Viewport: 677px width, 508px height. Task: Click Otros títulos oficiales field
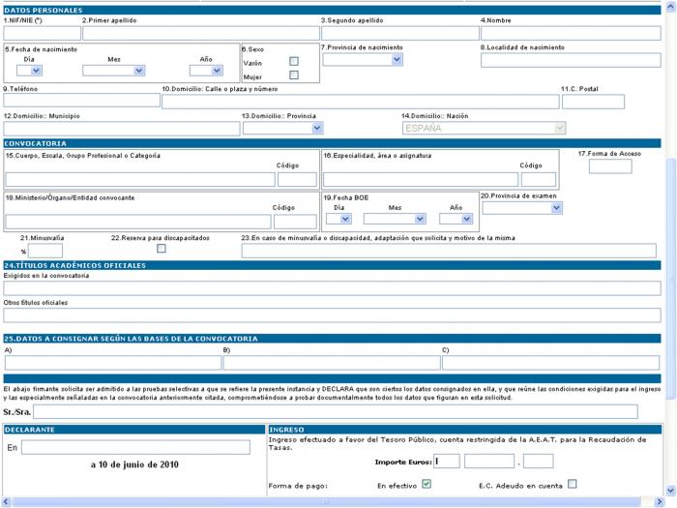click(x=332, y=315)
